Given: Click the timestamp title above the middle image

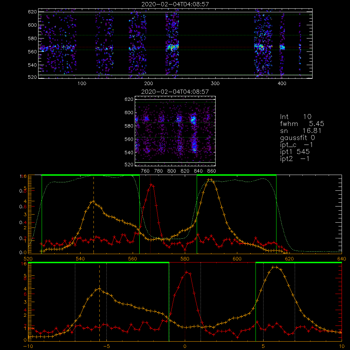Looking at the screenshot, I should (175, 92).
